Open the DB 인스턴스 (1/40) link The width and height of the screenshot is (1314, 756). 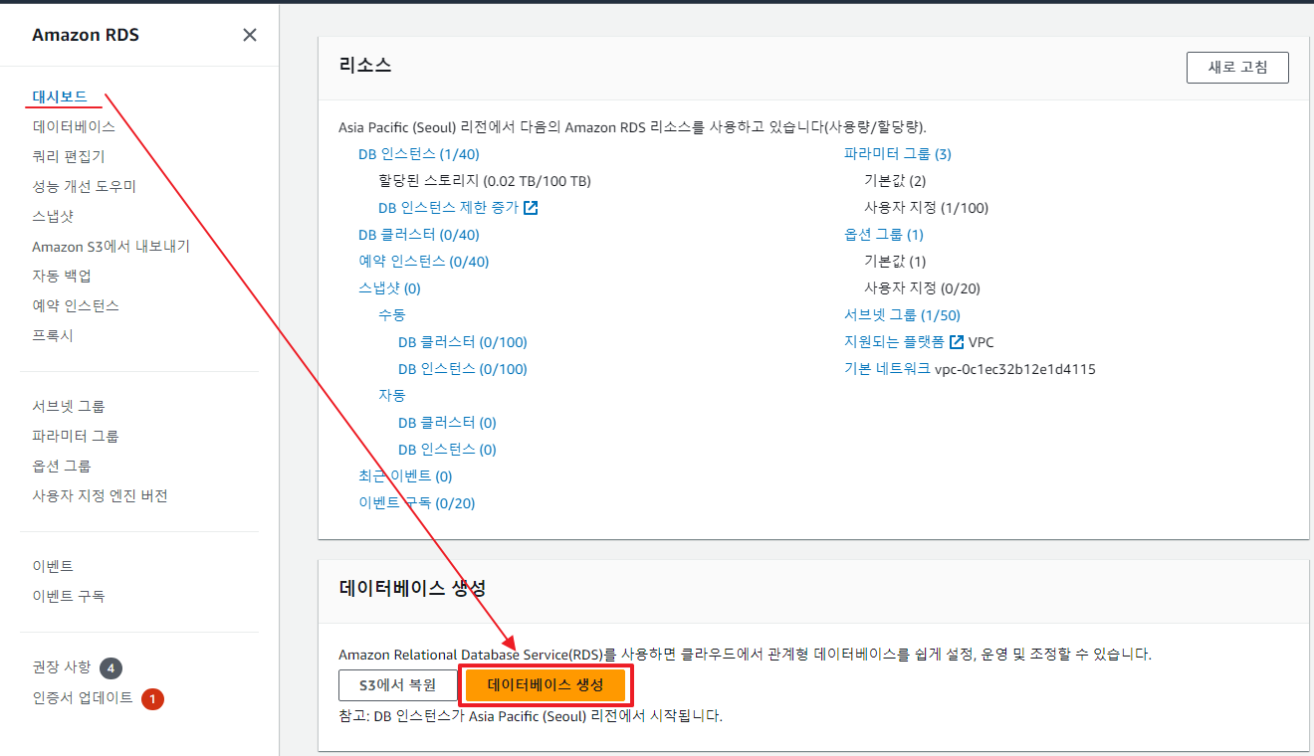point(419,154)
